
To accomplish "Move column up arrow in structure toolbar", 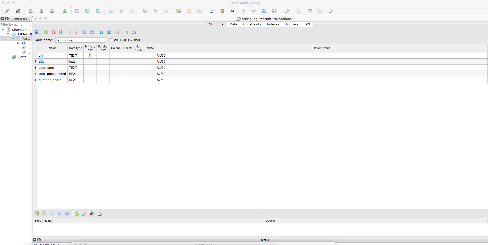I will 84,32.
